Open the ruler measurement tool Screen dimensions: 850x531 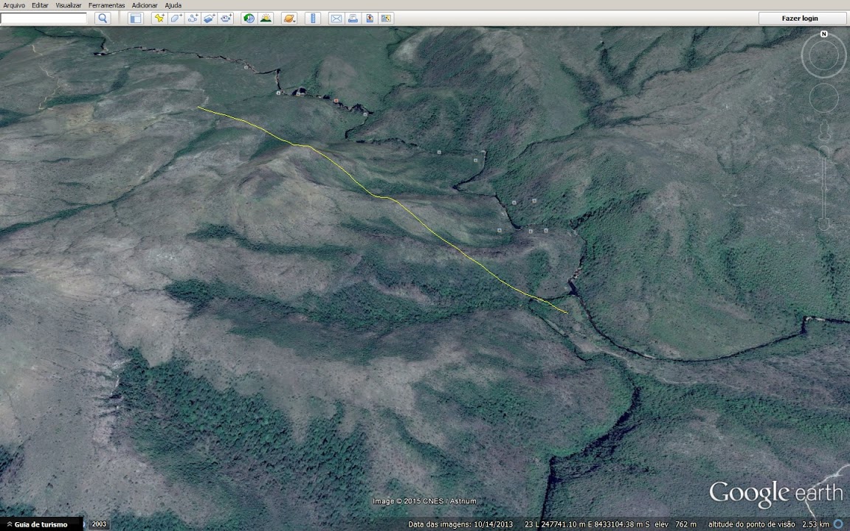[313, 18]
